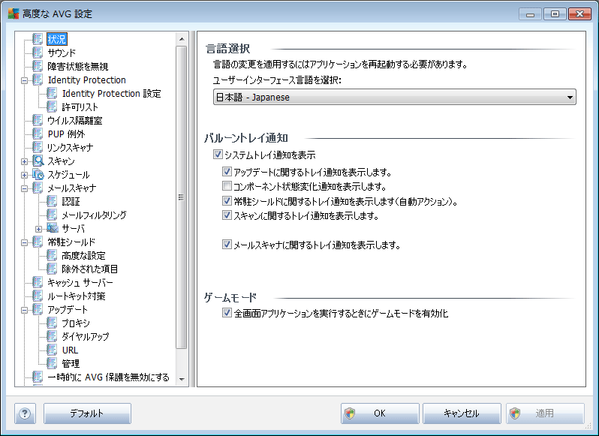Expand the スキャン tree node
The width and height of the screenshot is (599, 436).
click(x=25, y=161)
